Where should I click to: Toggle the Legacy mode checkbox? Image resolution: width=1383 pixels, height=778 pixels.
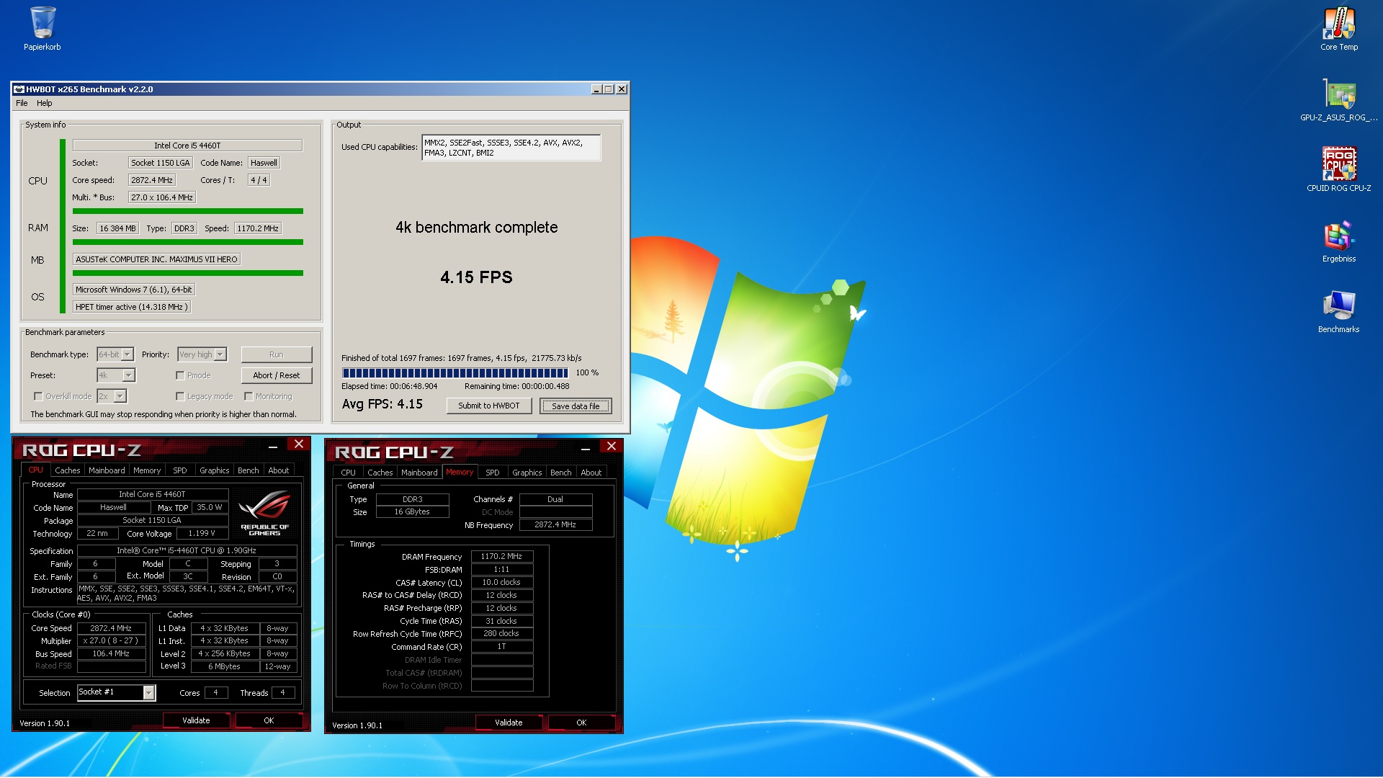[180, 396]
